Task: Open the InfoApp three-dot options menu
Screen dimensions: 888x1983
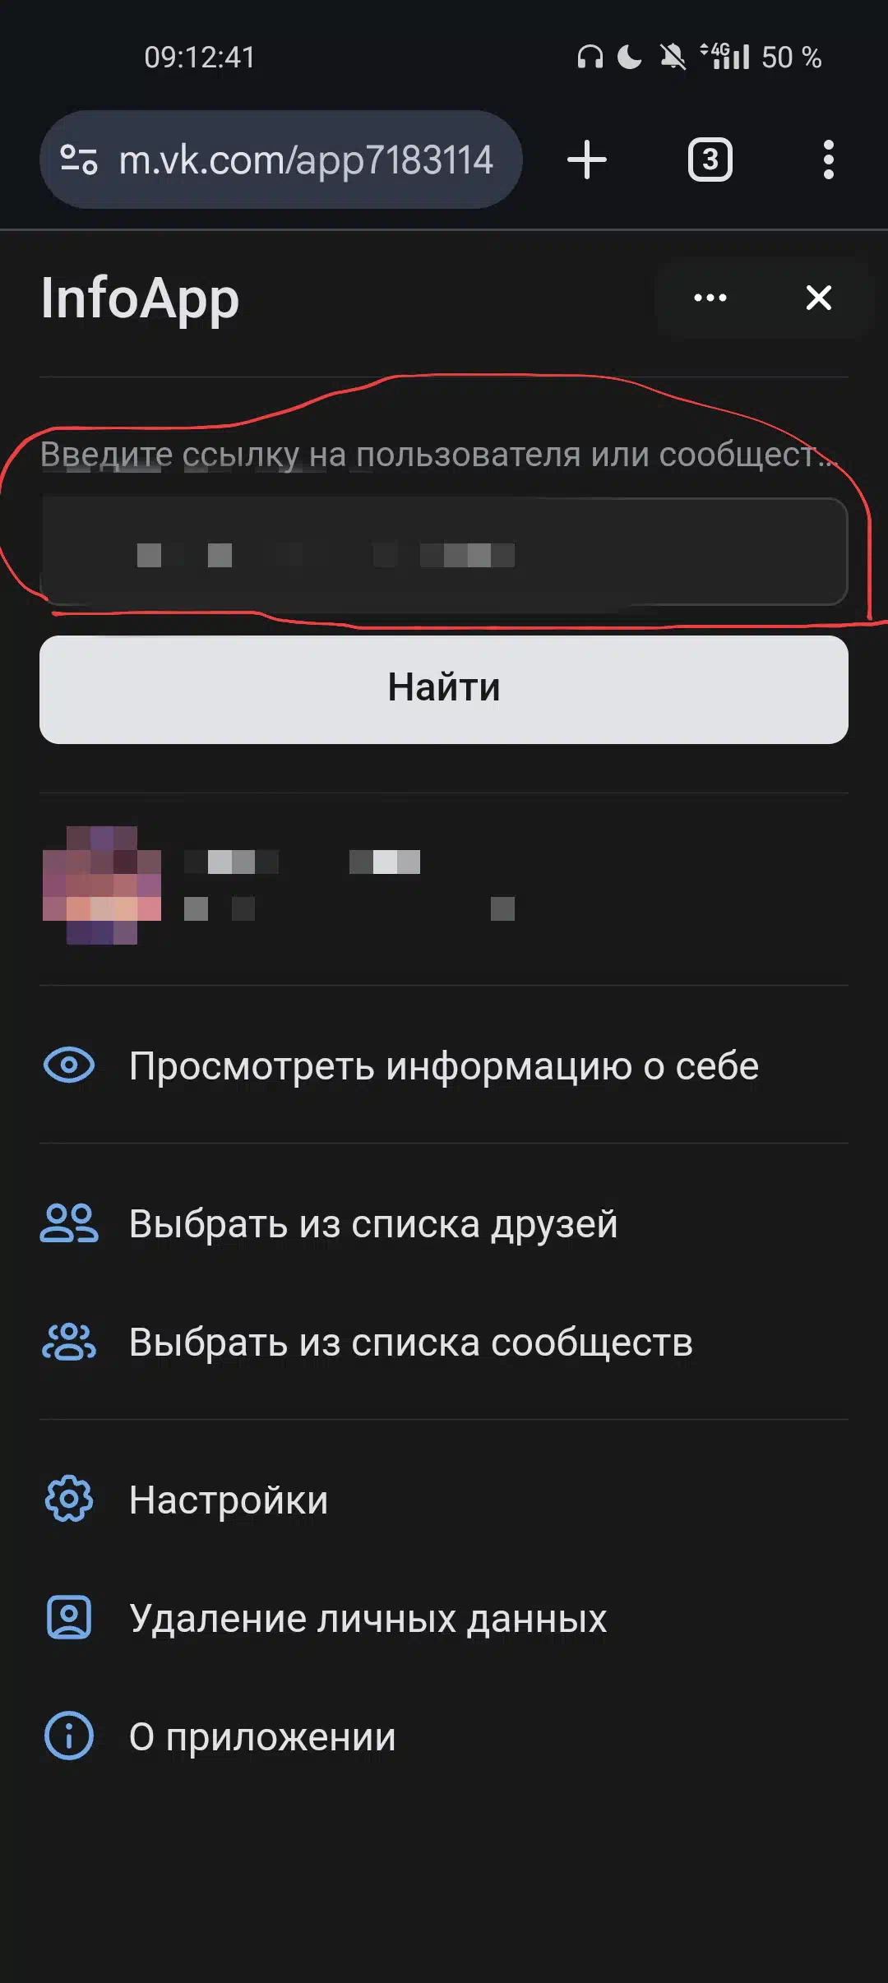Action: click(x=710, y=298)
